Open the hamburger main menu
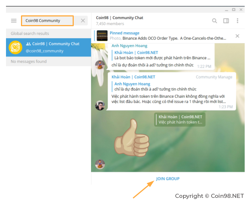Viewport: 249px width, 202px height. tap(13, 21)
